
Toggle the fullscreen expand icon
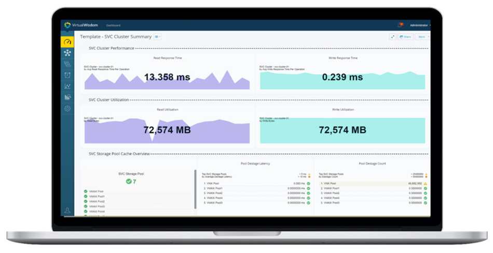[392, 37]
